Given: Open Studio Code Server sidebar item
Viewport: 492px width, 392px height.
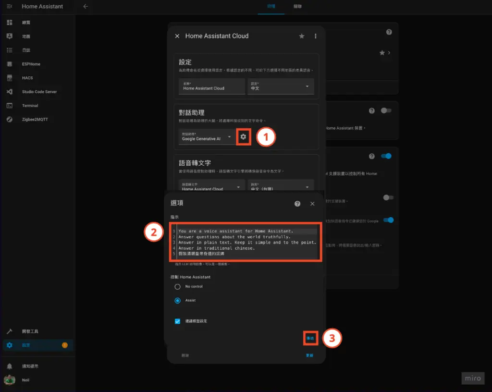Looking at the screenshot, I should click(39, 92).
